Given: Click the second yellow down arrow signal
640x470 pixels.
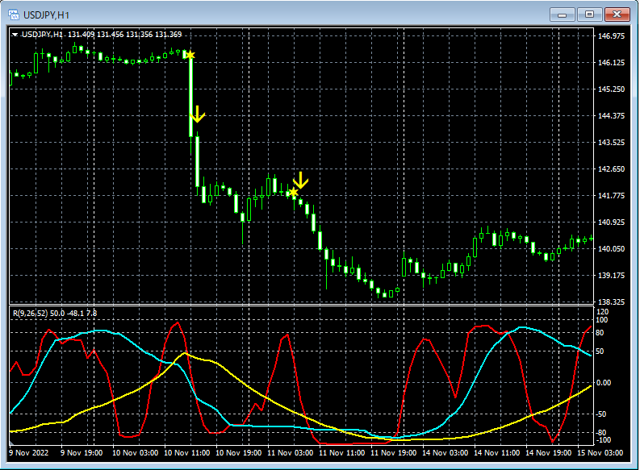Looking at the screenshot, I should click(x=300, y=180).
